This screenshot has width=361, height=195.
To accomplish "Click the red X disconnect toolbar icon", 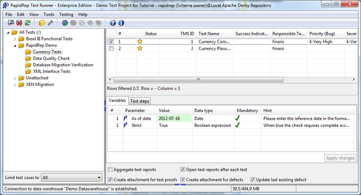I will tap(19, 23).
